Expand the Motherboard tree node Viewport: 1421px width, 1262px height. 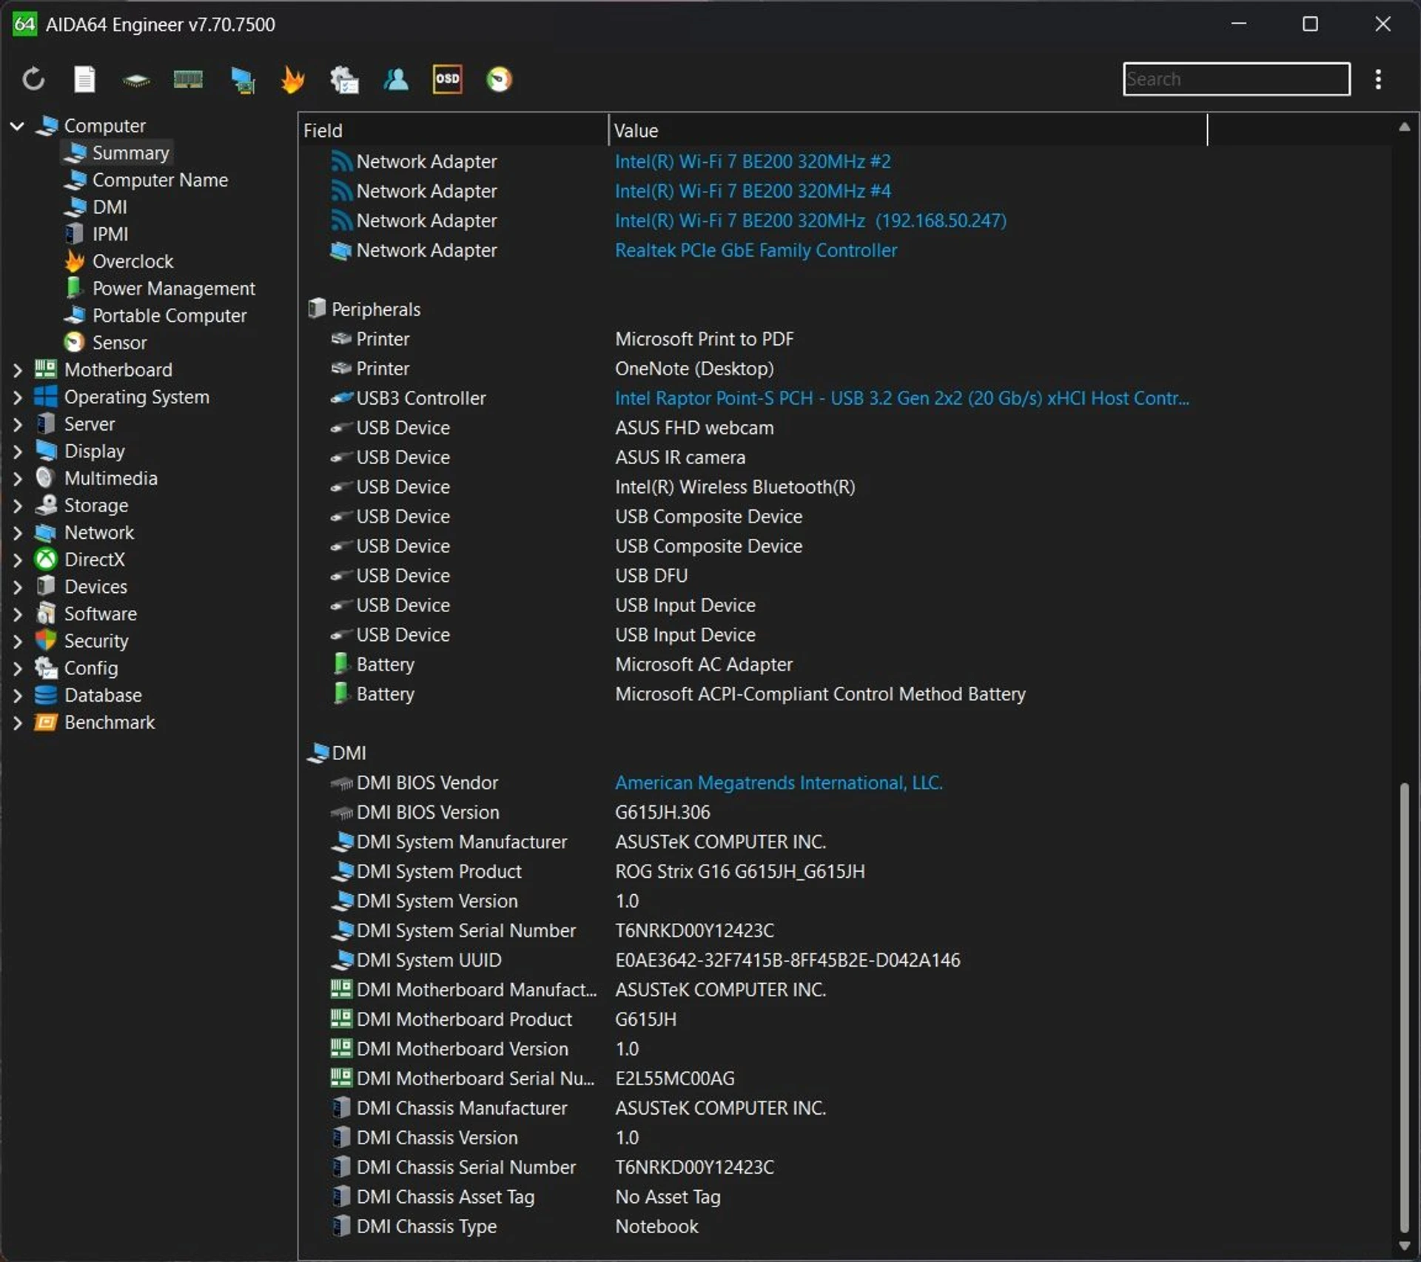point(17,370)
